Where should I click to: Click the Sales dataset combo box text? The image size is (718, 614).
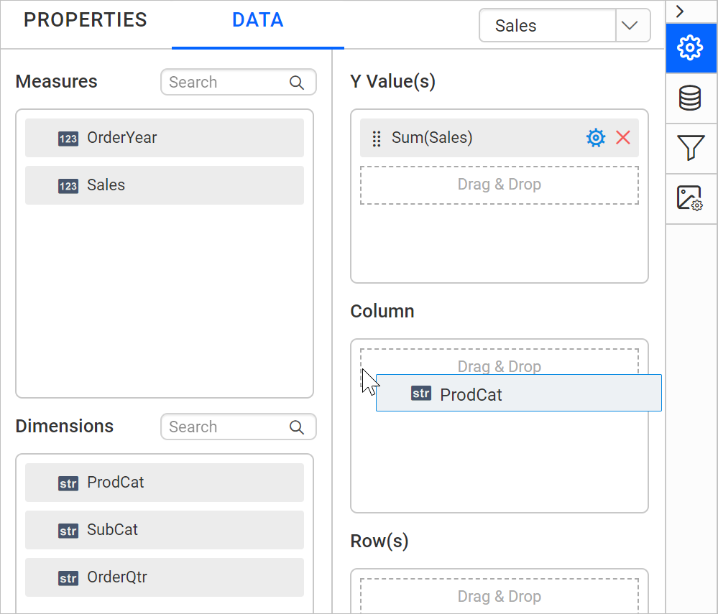click(x=546, y=26)
